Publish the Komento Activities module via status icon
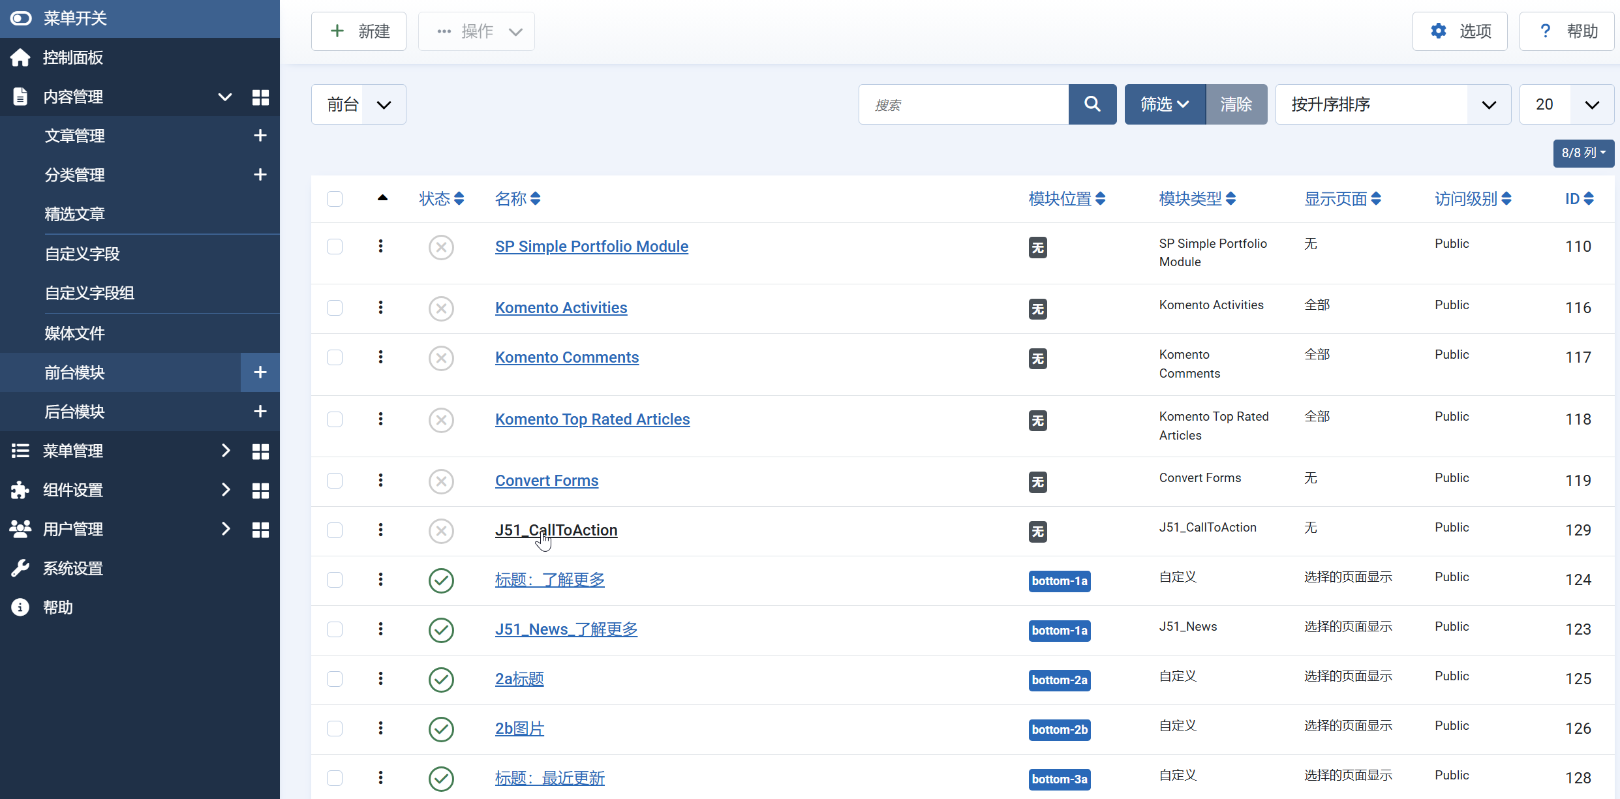Viewport: 1620px width, 799px height. click(441, 309)
